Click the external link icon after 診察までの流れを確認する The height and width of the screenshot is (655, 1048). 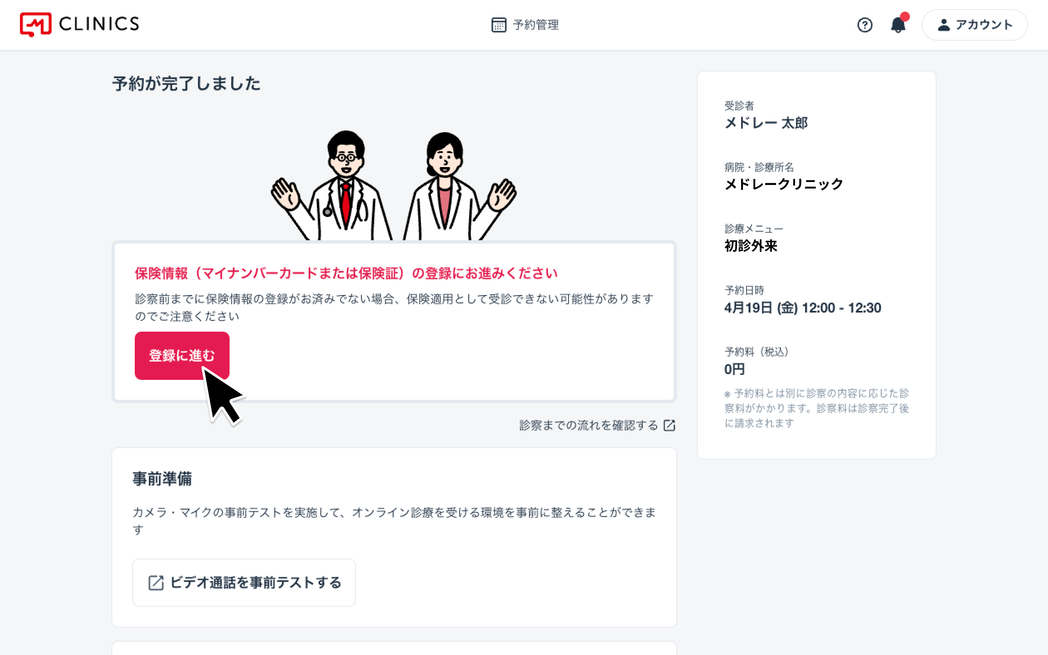[669, 426]
